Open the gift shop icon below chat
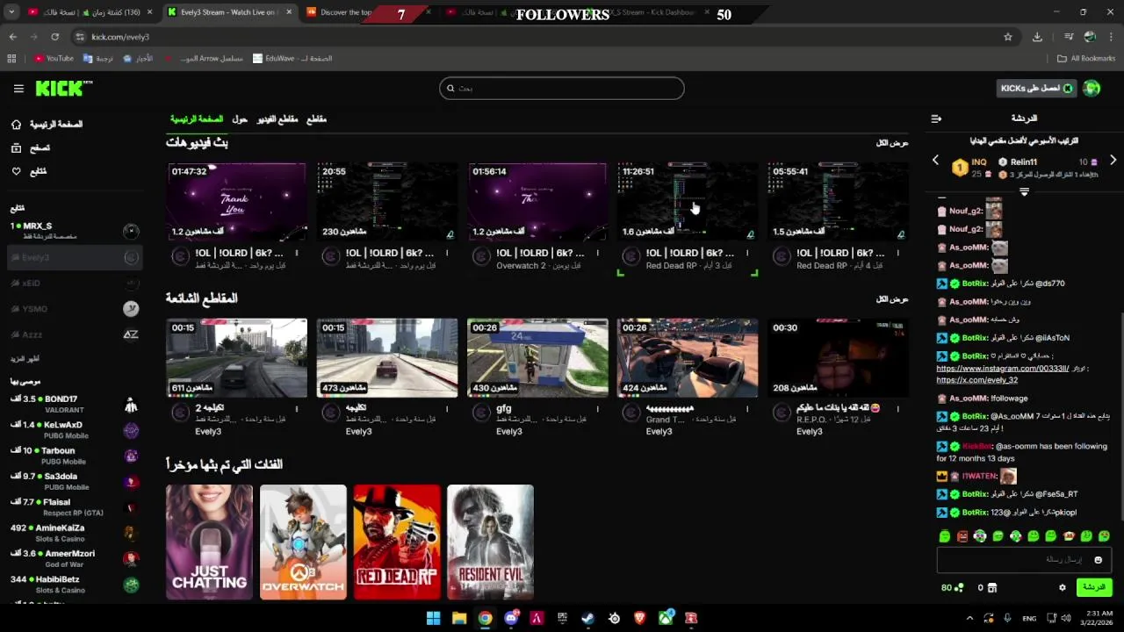The width and height of the screenshot is (1124, 632). [991, 587]
